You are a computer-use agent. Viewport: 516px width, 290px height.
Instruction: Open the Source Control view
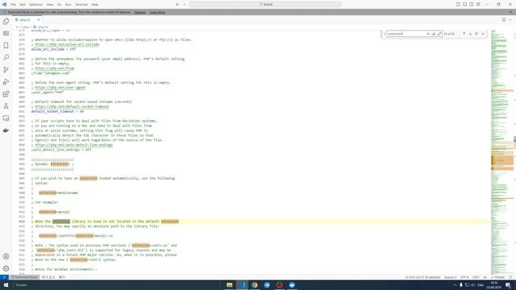(x=6, y=70)
